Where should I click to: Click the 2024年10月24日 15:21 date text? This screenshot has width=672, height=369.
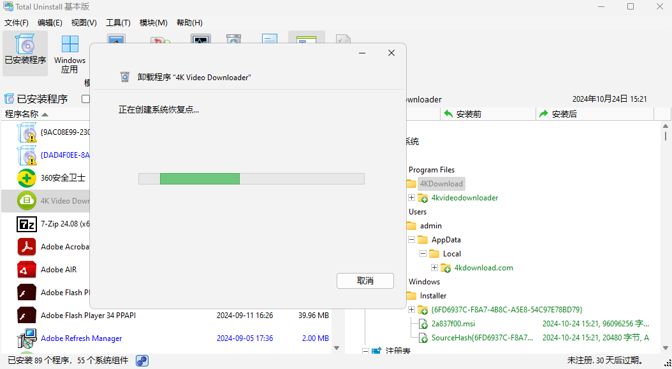point(610,99)
